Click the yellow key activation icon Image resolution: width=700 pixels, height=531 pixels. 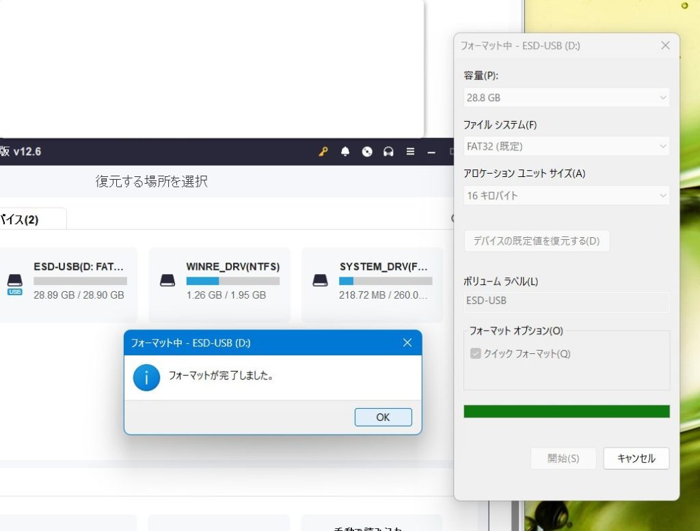point(323,152)
